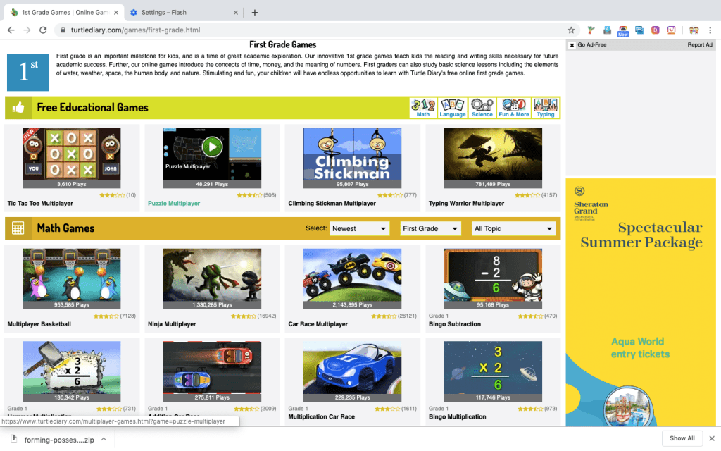This screenshot has height=451, width=721.
Task: Expand the All Topic dropdown
Action: coord(513,228)
